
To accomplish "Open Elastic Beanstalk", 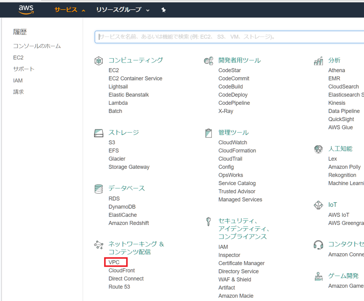I will coord(129,95).
